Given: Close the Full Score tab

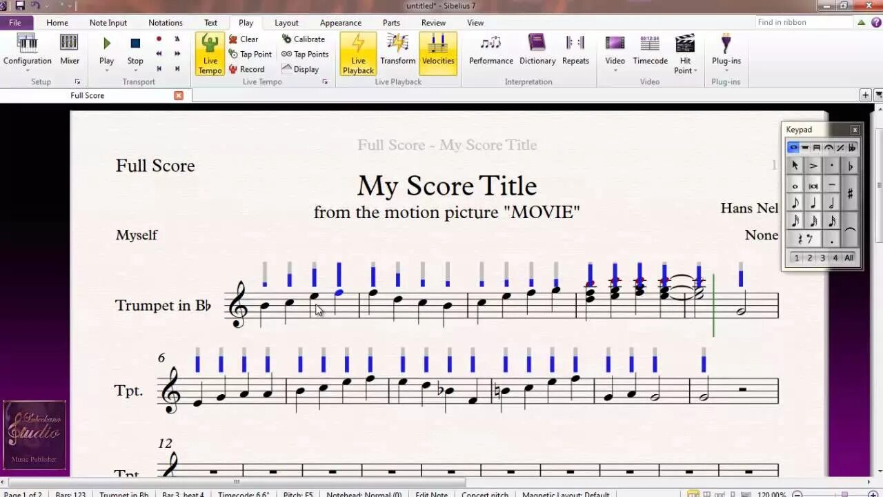Looking at the screenshot, I should (x=179, y=95).
